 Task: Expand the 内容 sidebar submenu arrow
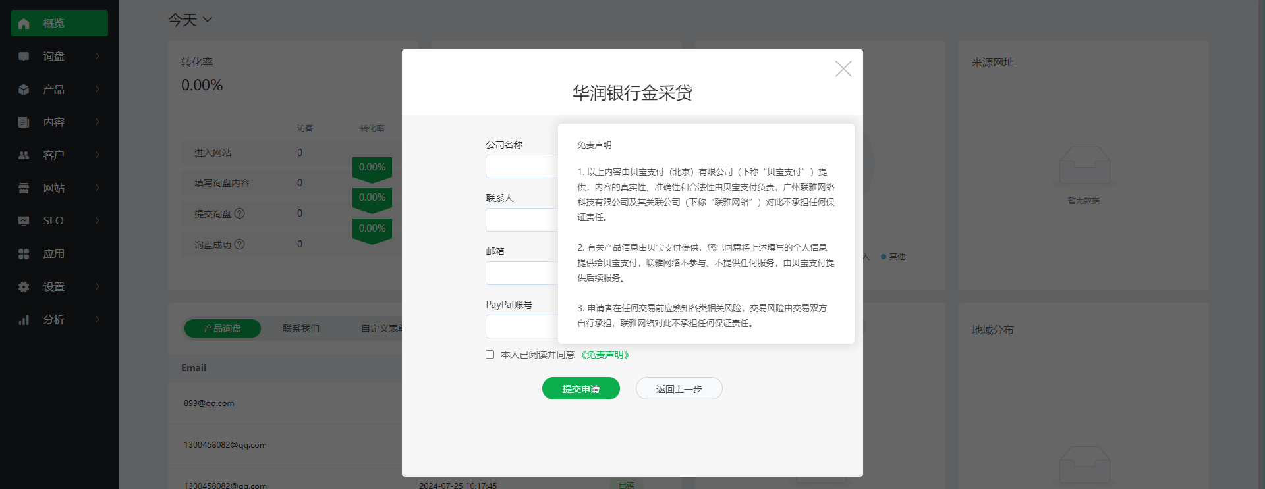98,122
